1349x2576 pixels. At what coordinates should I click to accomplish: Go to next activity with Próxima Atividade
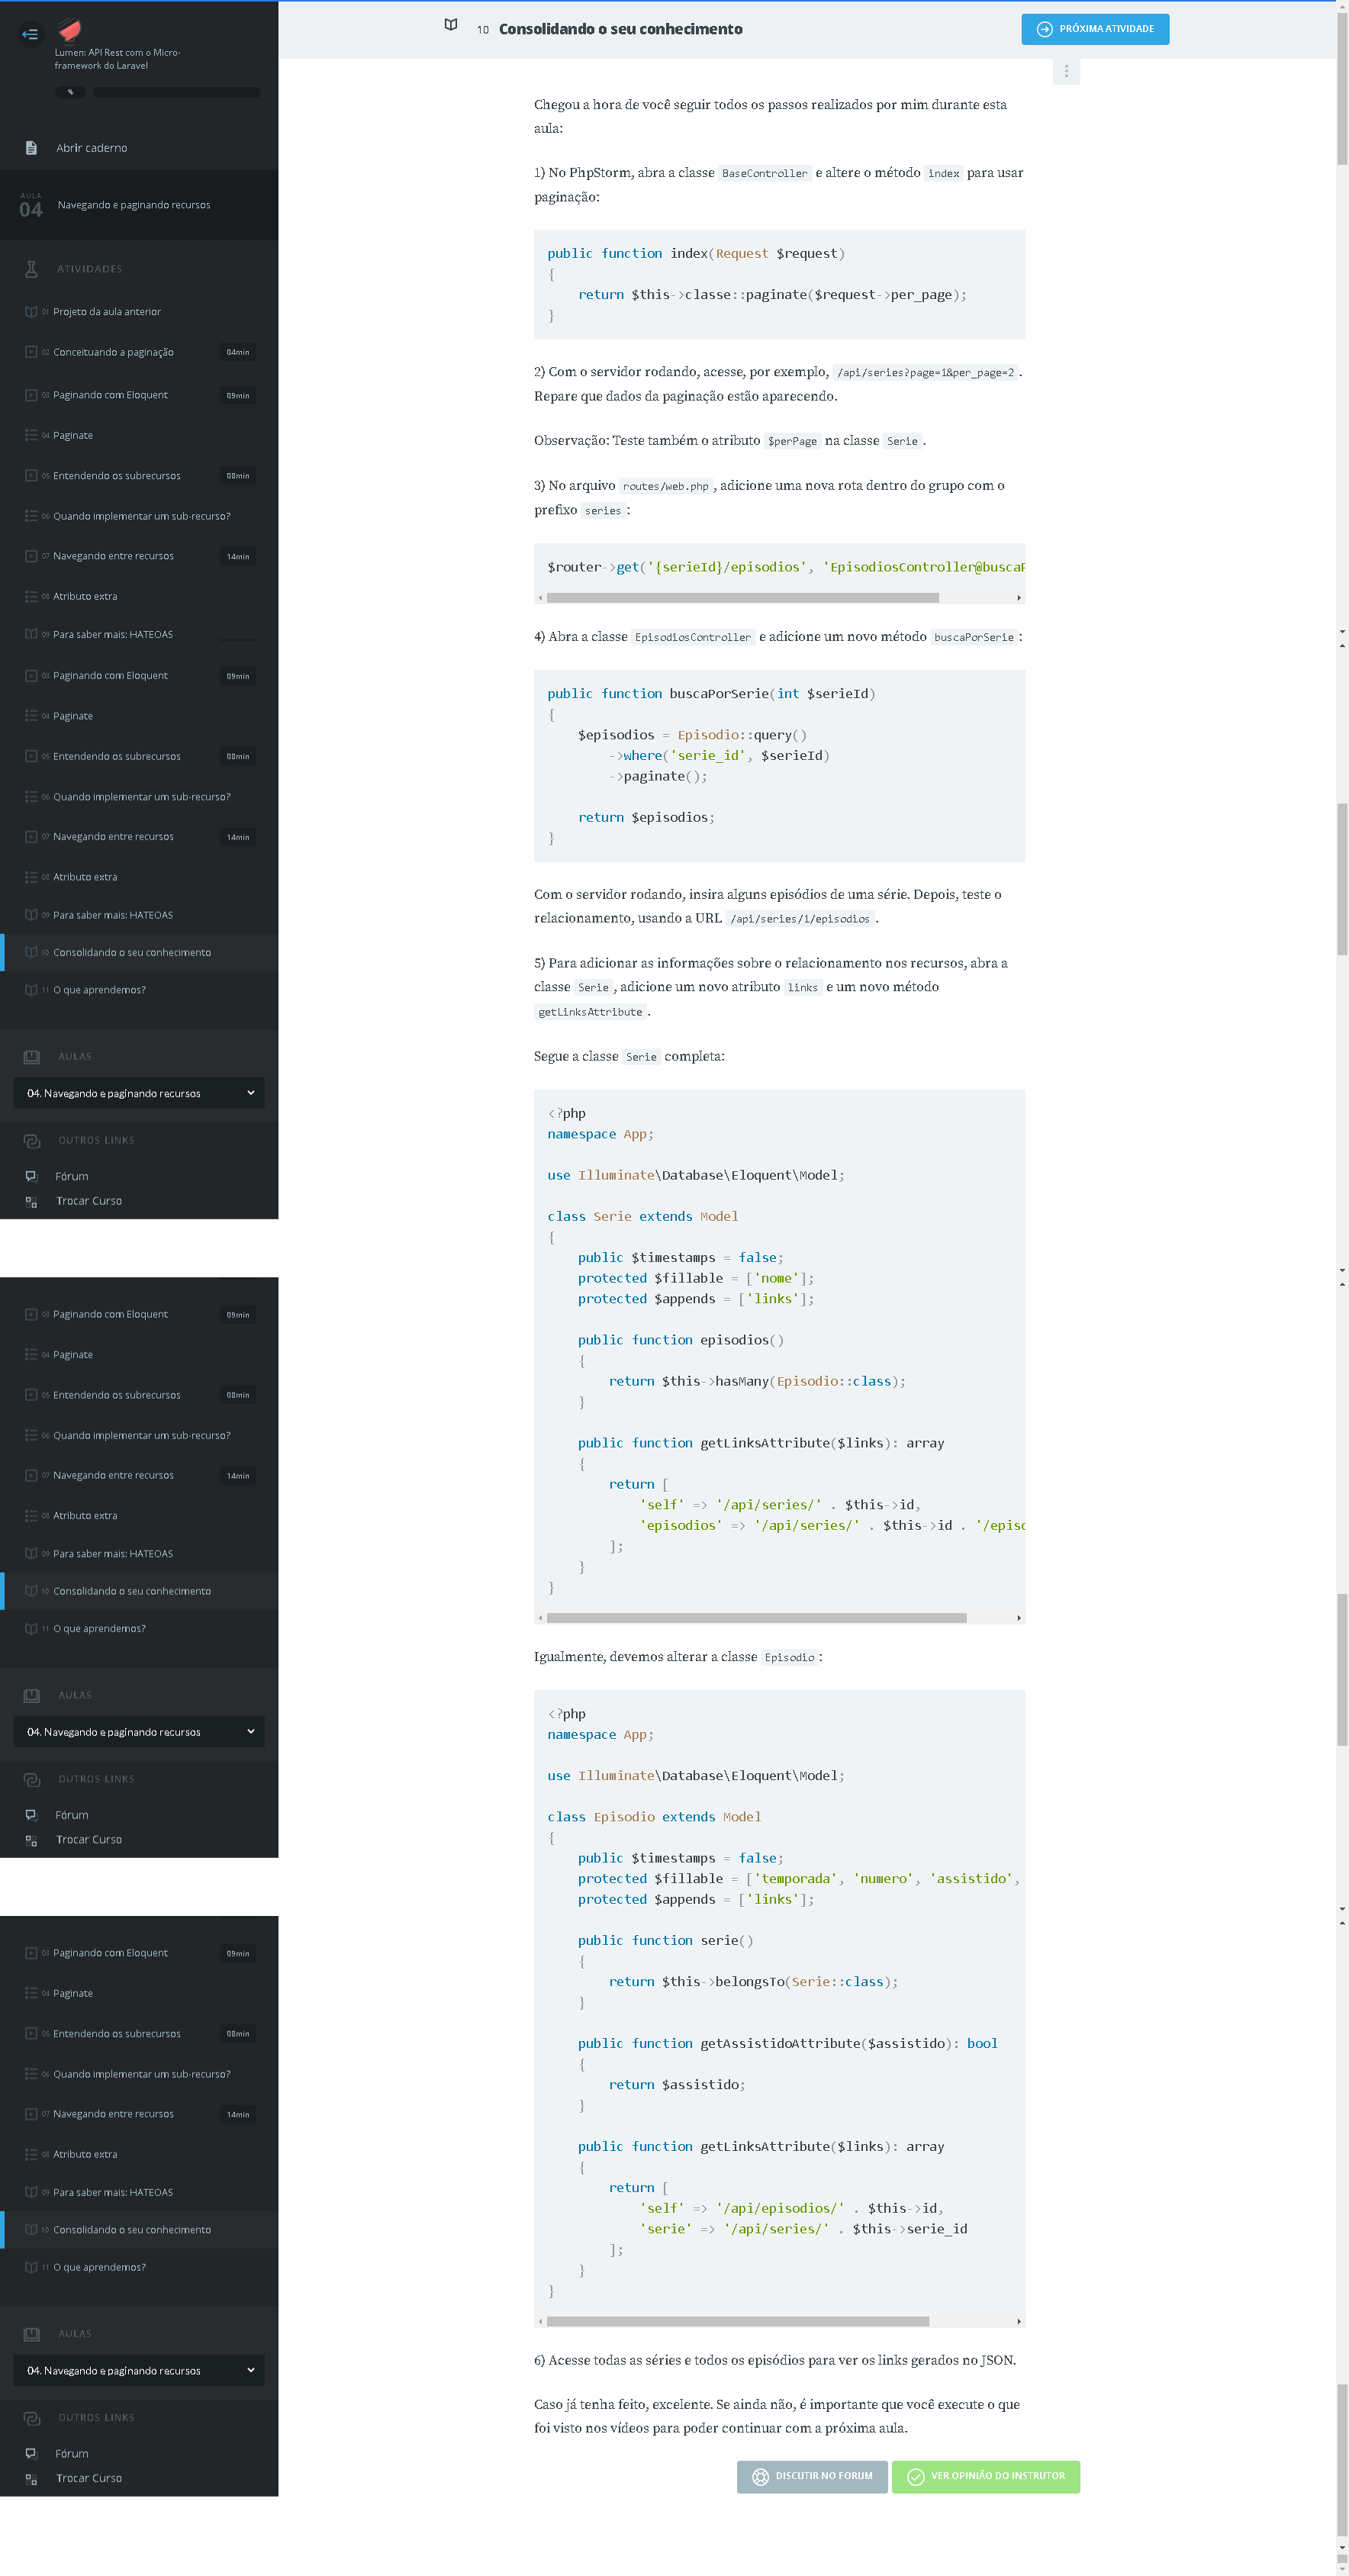click(1094, 29)
